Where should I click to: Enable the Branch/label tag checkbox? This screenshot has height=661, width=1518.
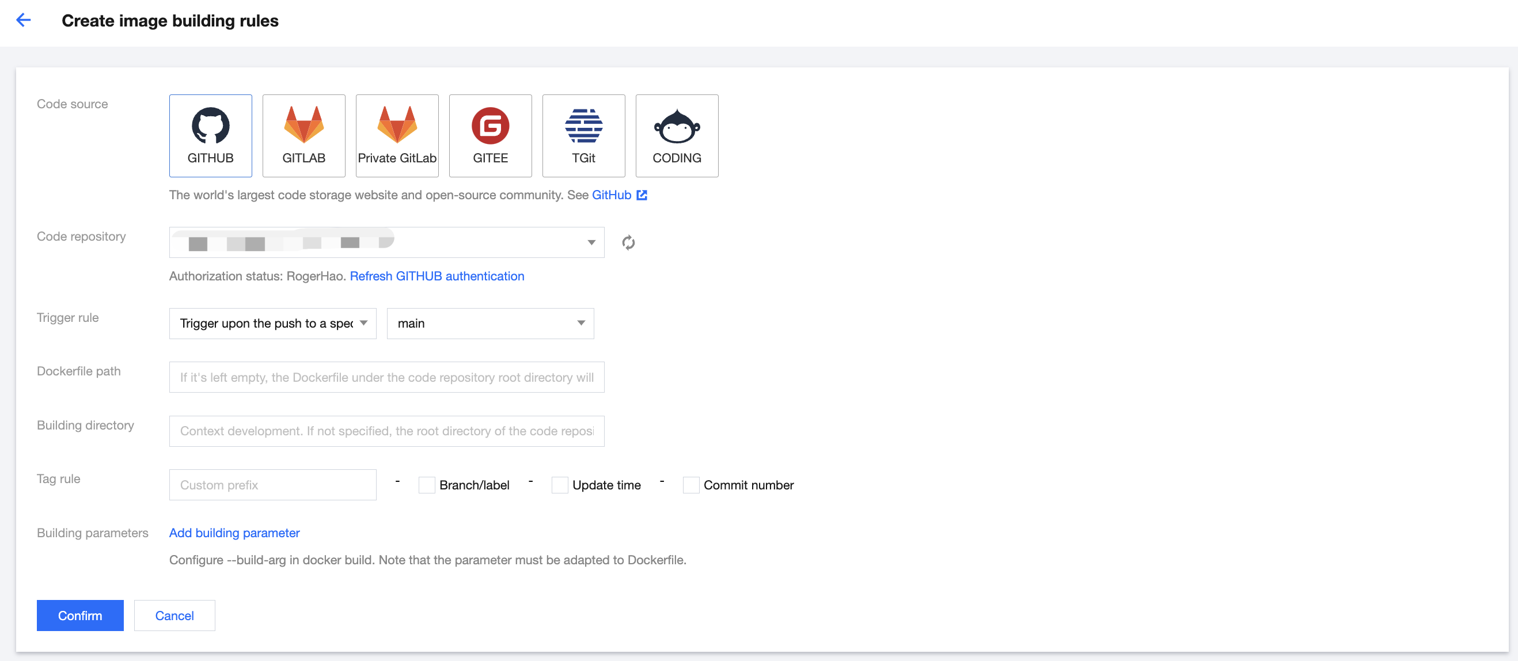[427, 485]
